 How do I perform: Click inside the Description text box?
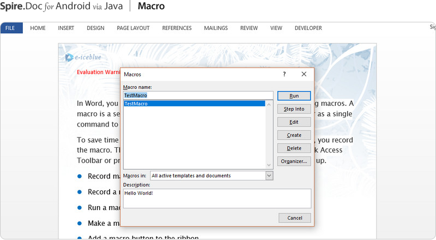tap(216, 199)
